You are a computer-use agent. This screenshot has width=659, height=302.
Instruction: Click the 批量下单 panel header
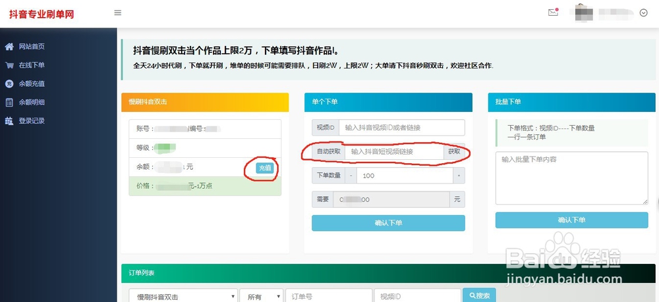click(571, 102)
